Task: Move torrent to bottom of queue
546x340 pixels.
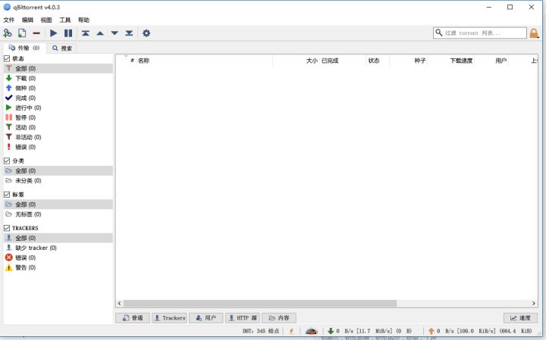Action: [x=129, y=33]
